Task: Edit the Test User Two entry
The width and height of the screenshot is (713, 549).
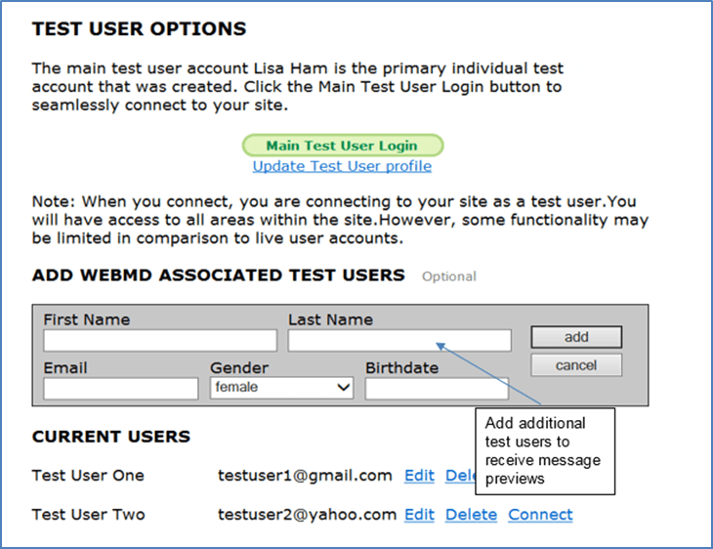Action: pos(419,515)
